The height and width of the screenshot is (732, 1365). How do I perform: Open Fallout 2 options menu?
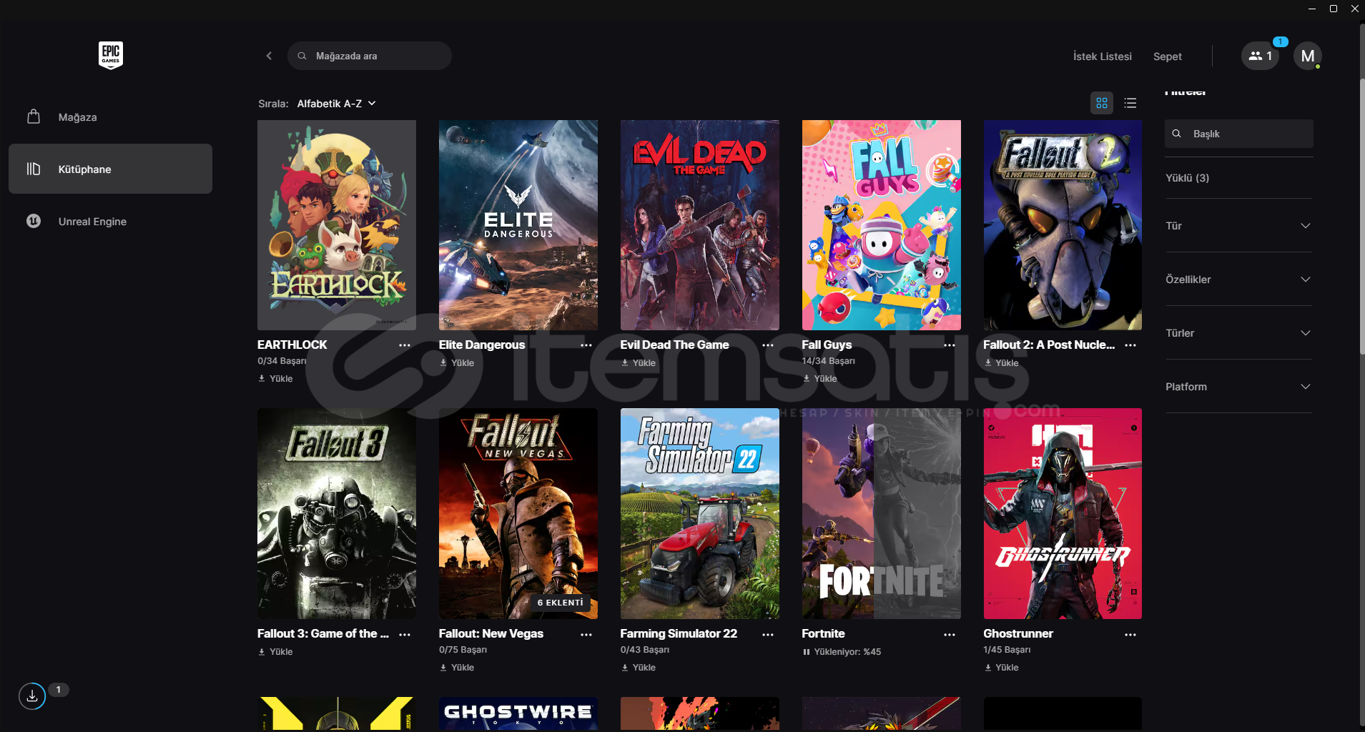(1130, 345)
